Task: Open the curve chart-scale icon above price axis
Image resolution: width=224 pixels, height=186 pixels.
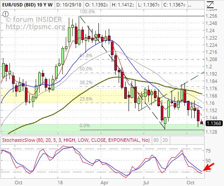Action: tap(210, 5)
